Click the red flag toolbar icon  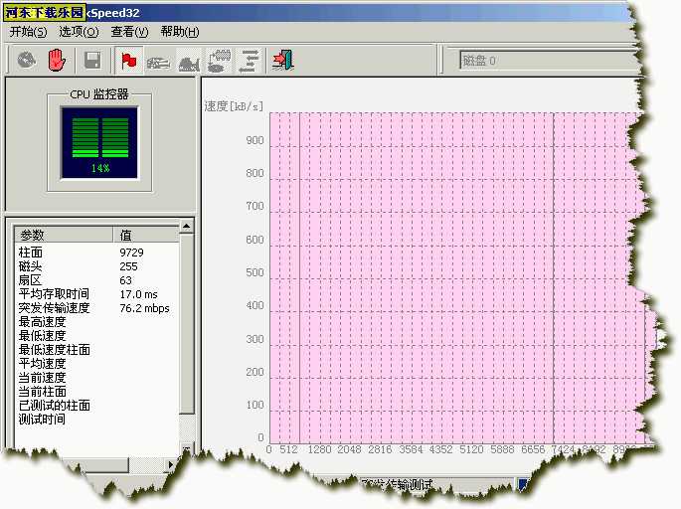coord(128,61)
